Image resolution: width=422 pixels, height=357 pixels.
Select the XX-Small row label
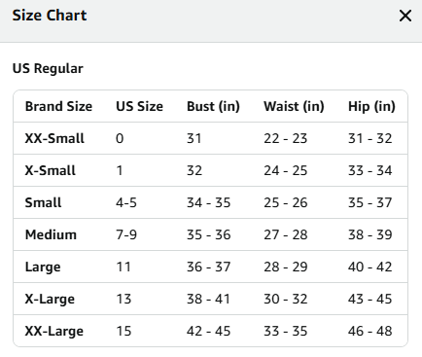coord(54,138)
